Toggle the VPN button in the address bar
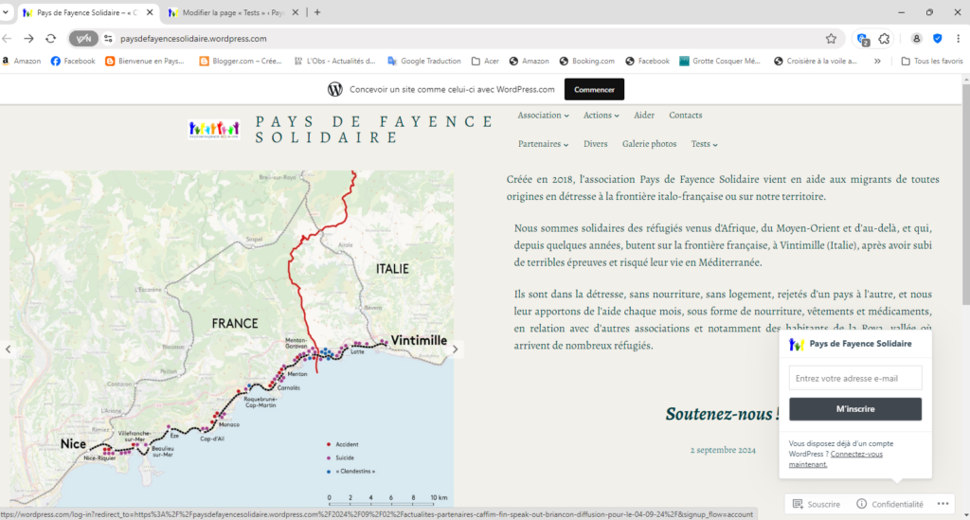Screen dimensions: 970x520 [84, 39]
